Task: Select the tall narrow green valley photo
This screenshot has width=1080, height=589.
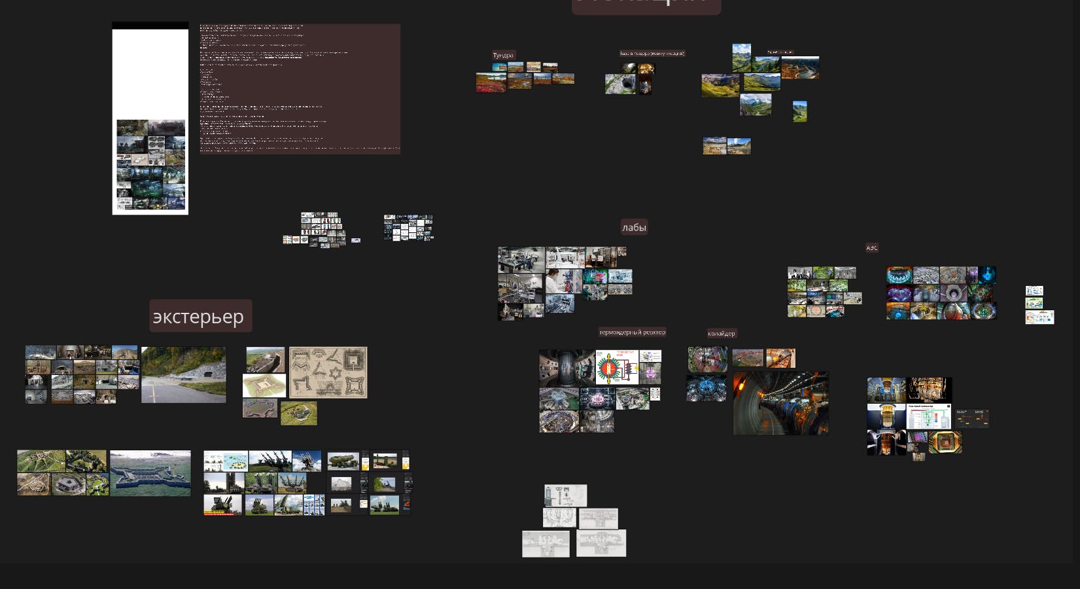Action: [799, 111]
